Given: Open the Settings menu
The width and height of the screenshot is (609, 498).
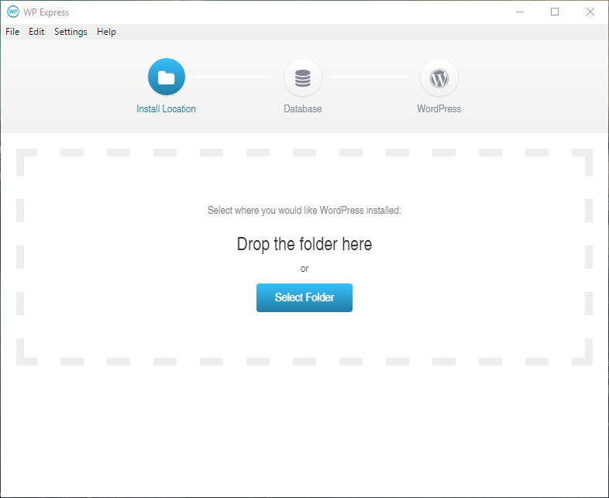Looking at the screenshot, I should [x=71, y=32].
